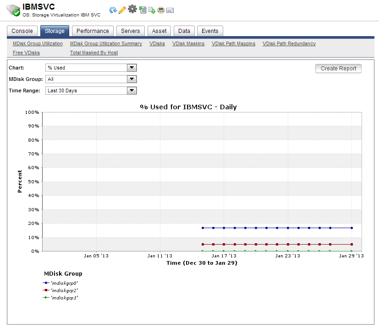Screen dimensions: 379x331
Task: Click the email envelope icon
Action: (x=170, y=10)
